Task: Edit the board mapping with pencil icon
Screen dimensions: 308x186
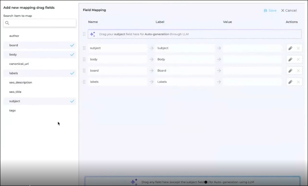Action: (290, 71)
